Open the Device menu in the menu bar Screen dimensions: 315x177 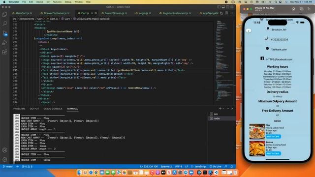pos(39,2)
